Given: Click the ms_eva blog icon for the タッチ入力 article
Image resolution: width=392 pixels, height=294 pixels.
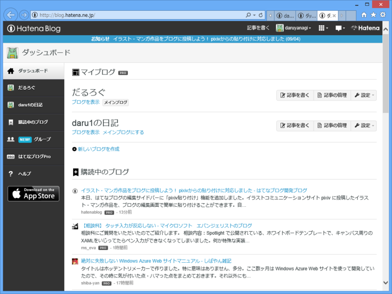Looking at the screenshot, I should point(75,226).
